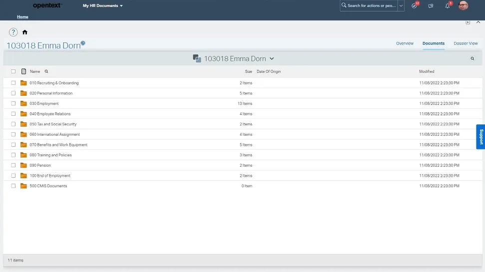Screen dimensions: 485x272
Task: Open the user profile avatar
Action: pos(463,5)
